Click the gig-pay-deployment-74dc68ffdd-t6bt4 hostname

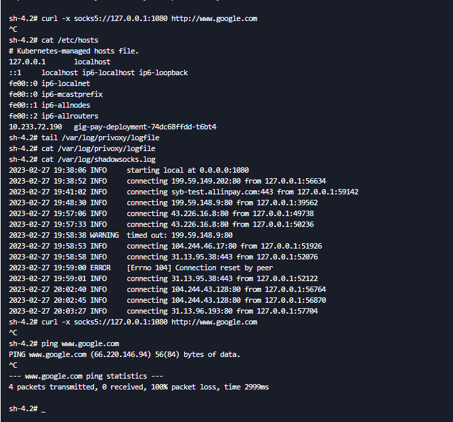145,127
